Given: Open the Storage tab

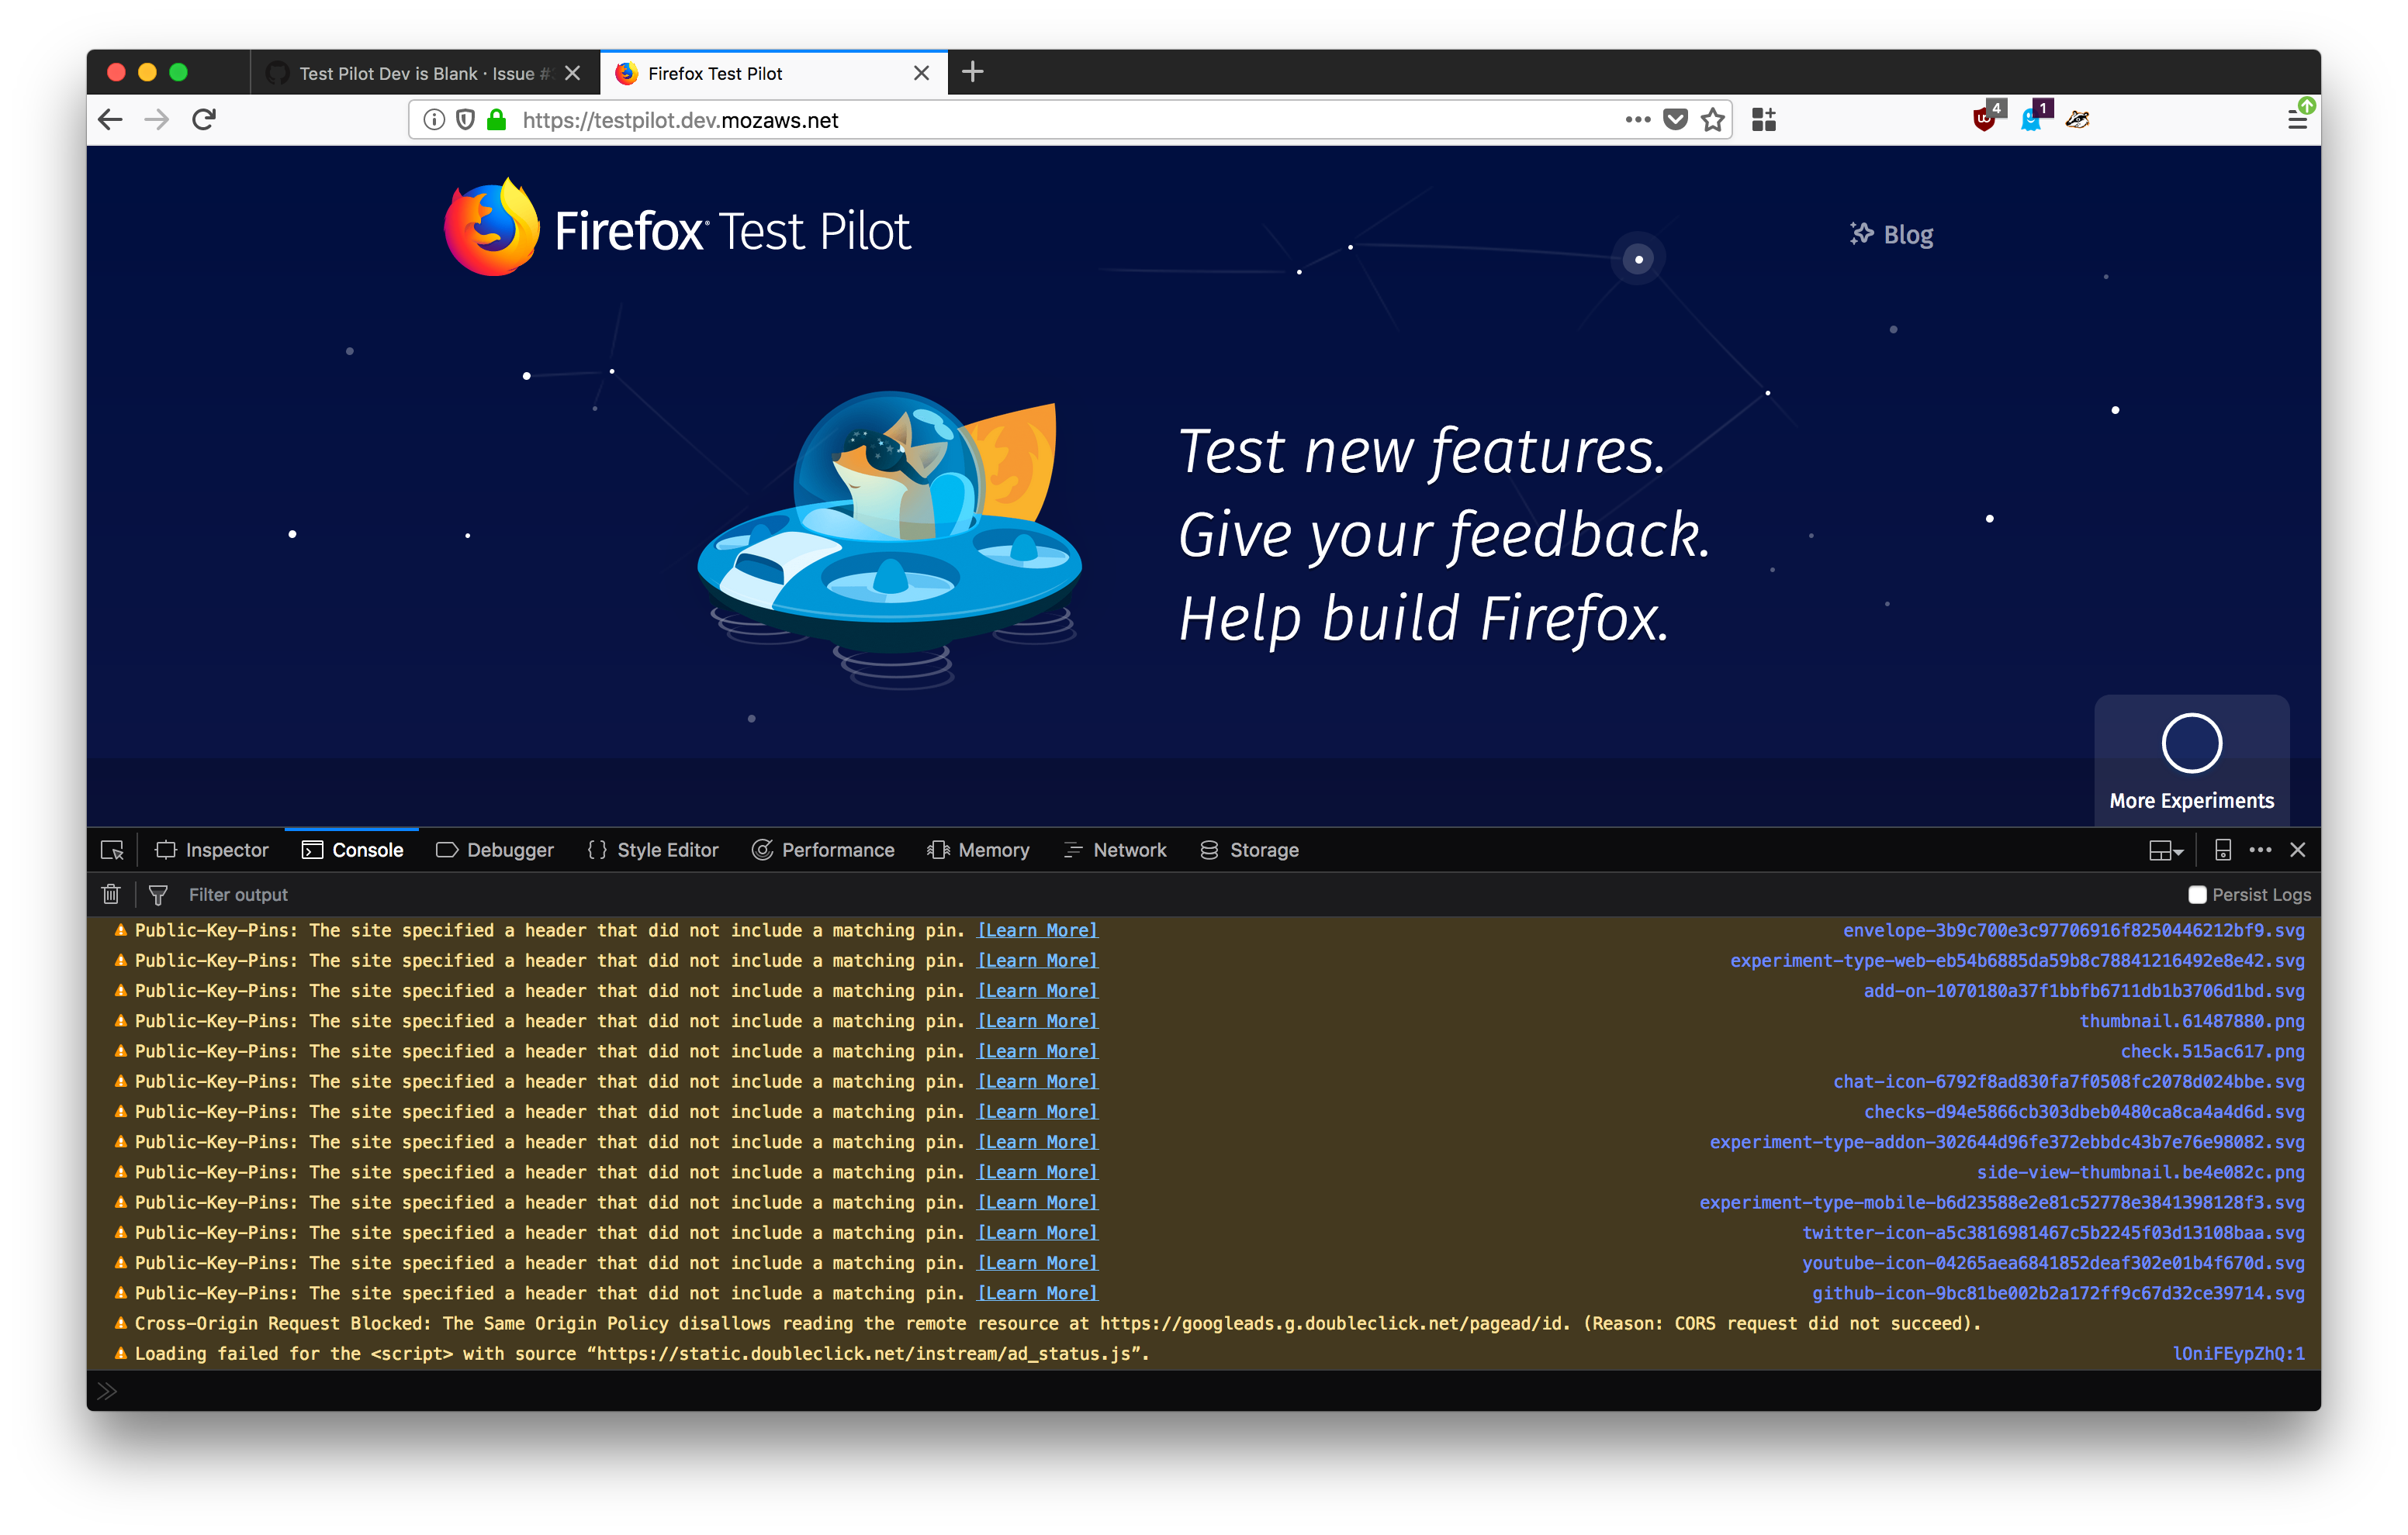Looking at the screenshot, I should click(x=1249, y=850).
